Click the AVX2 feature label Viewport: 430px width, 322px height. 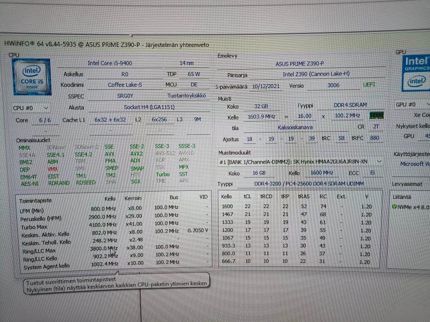coord(136,154)
